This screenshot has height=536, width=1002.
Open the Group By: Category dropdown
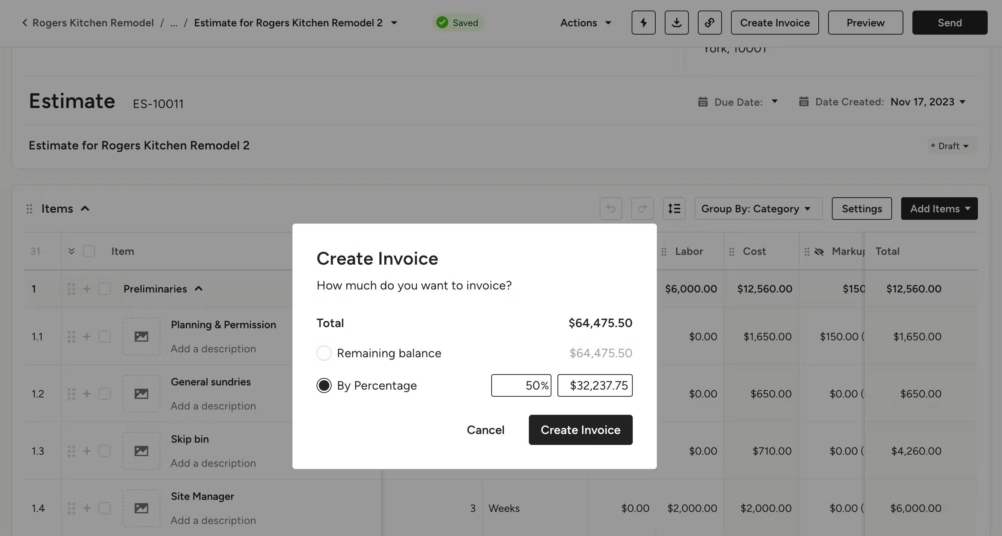(x=757, y=209)
